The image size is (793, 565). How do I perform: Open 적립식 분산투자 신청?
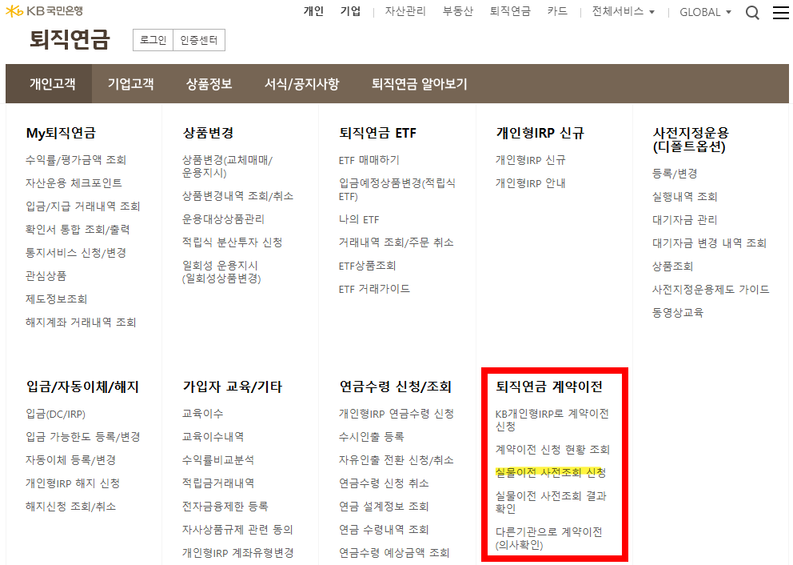pyautogui.click(x=232, y=242)
